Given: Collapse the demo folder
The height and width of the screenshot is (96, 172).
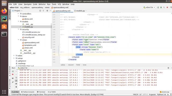Looking at the screenshot, I should pos(18,16).
